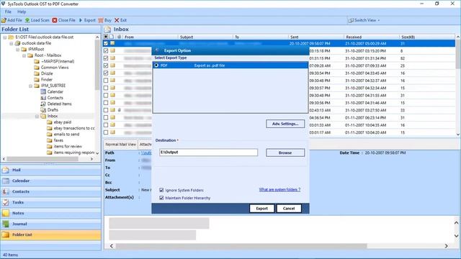Toggle the select-all header checkbox

click(x=106, y=37)
